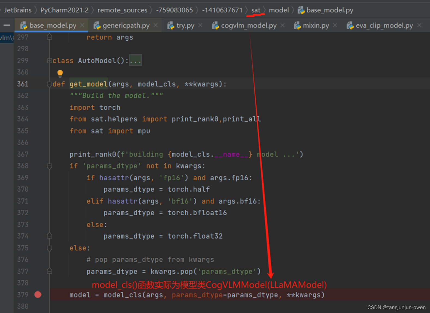Viewport: 430px width, 313px height.
Task: Click the Python file icon on cogvlm_model.py tab
Action: click(x=215, y=26)
